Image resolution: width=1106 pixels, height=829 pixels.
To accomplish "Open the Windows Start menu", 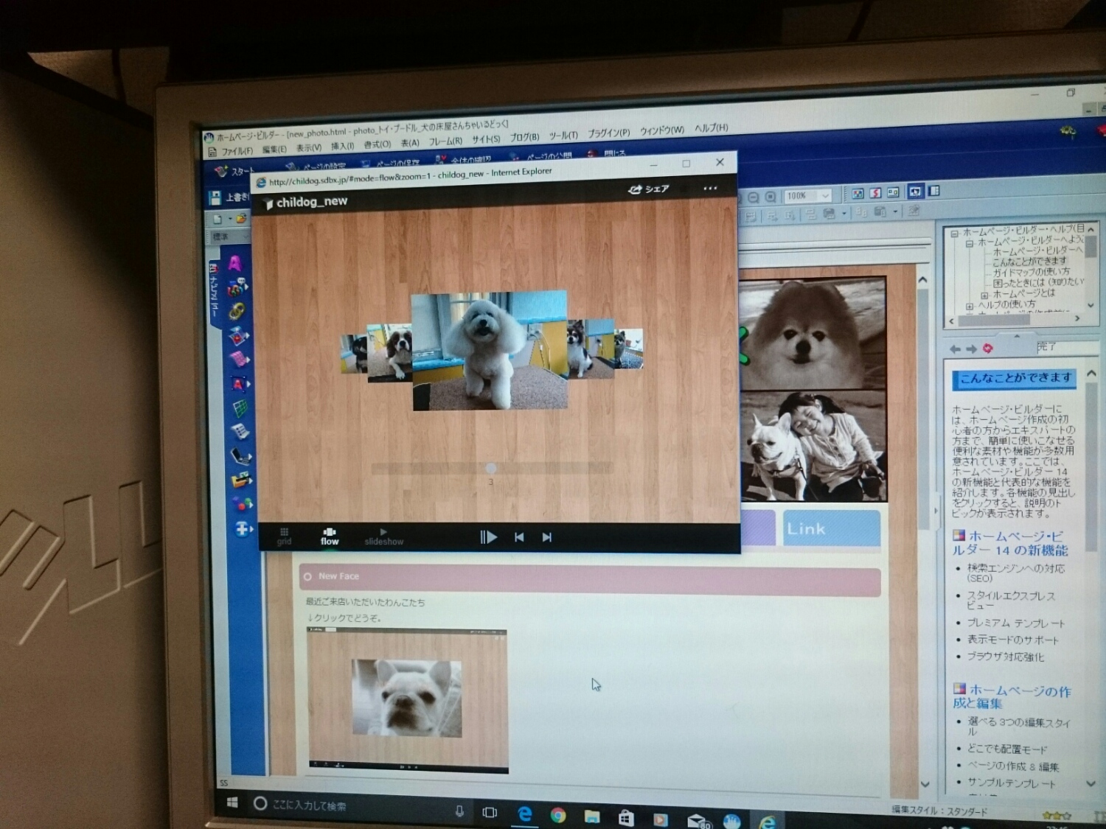I will [232, 802].
